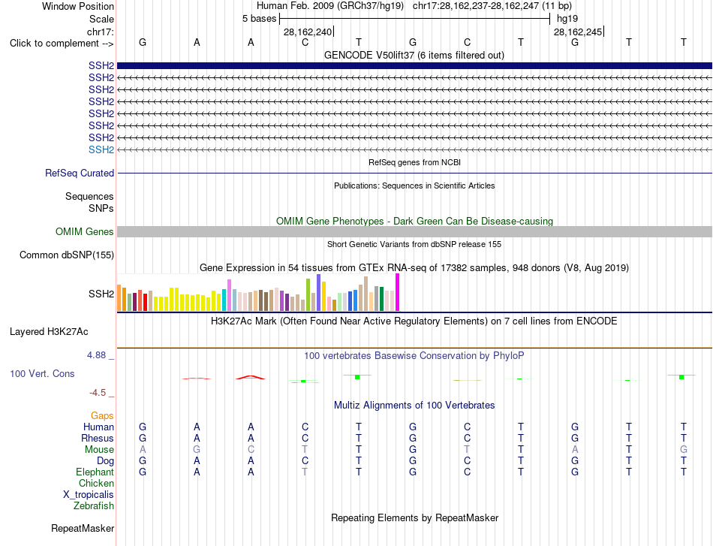Open 'Publications: Sequences in Scientific Articles' title
The width and height of the screenshot is (713, 546).
[x=414, y=186]
